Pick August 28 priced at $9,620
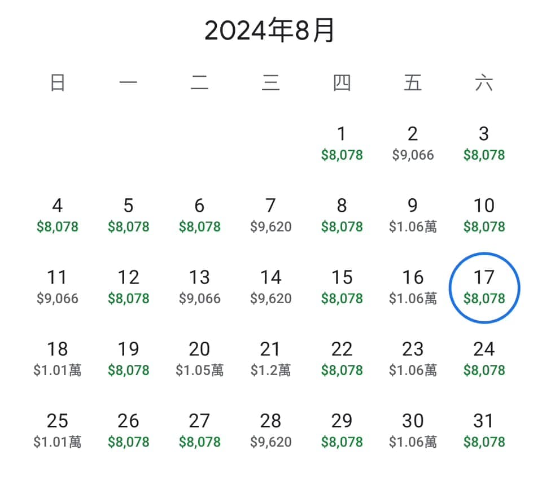Image resolution: width=542 pixels, height=489 pixels. [270, 431]
